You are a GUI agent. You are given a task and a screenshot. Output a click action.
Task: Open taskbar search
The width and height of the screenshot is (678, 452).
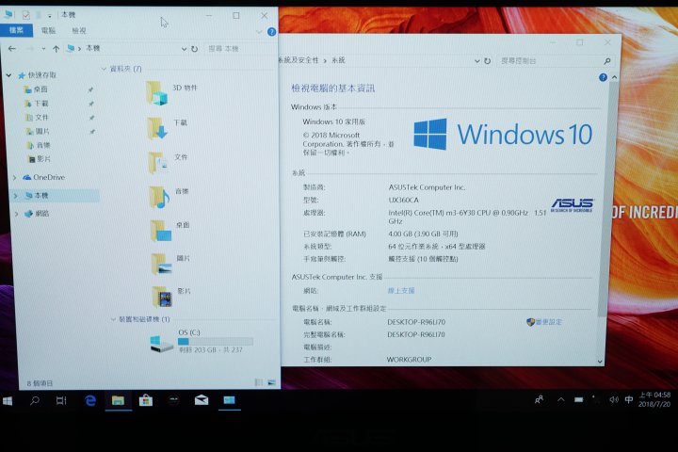[x=35, y=401]
